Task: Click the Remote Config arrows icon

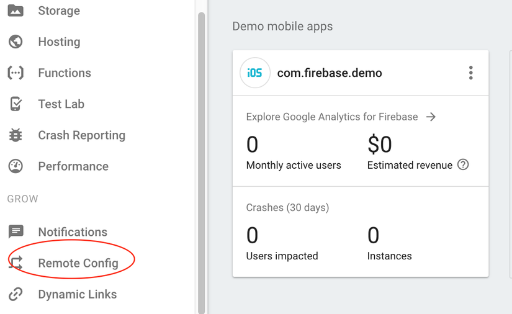Action: pos(16,262)
